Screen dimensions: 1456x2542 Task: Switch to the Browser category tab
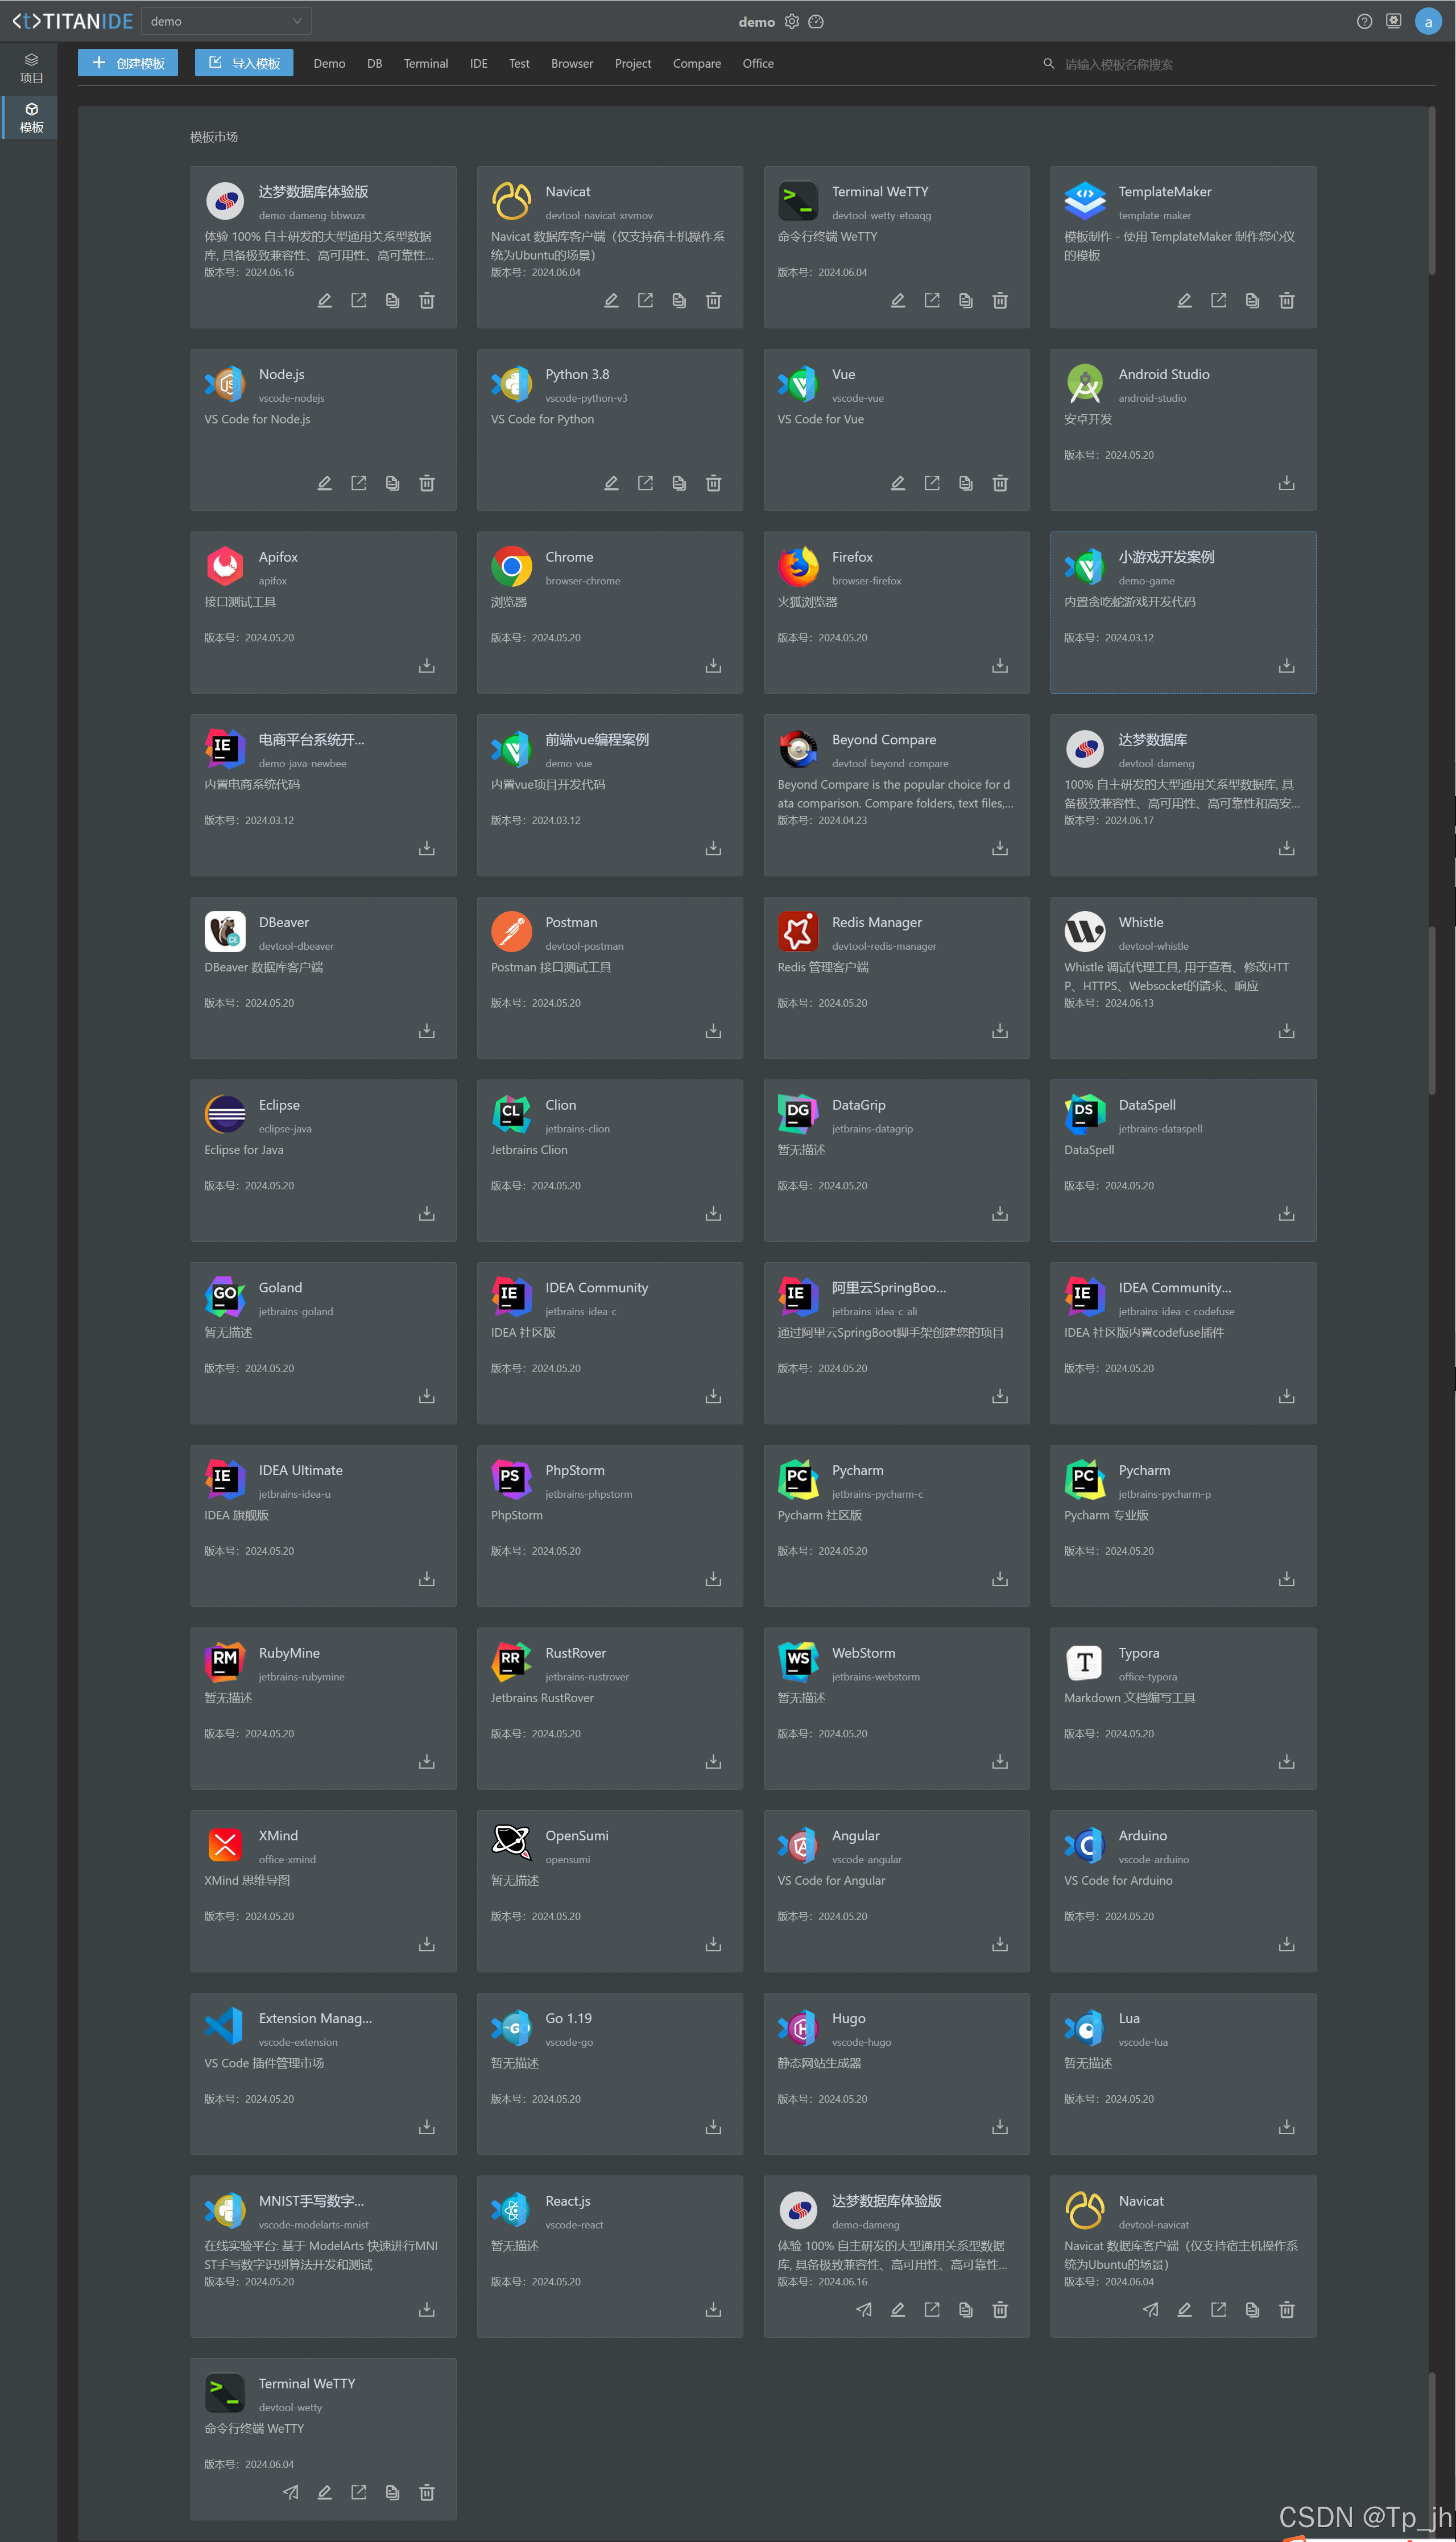tap(572, 63)
